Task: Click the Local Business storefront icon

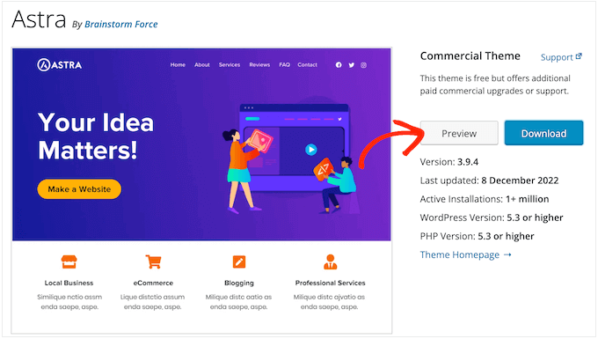Action: [x=69, y=262]
